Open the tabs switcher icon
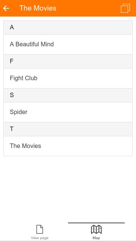Viewport: 136px width, 241px height. pyautogui.click(x=125, y=8)
